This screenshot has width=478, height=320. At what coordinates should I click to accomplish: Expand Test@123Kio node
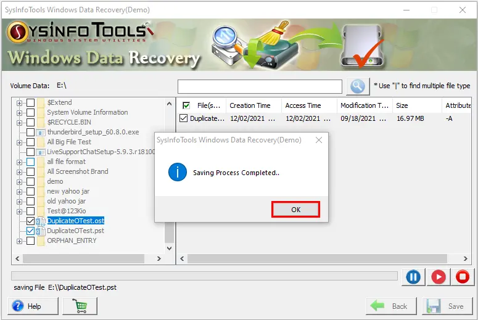pos(19,211)
